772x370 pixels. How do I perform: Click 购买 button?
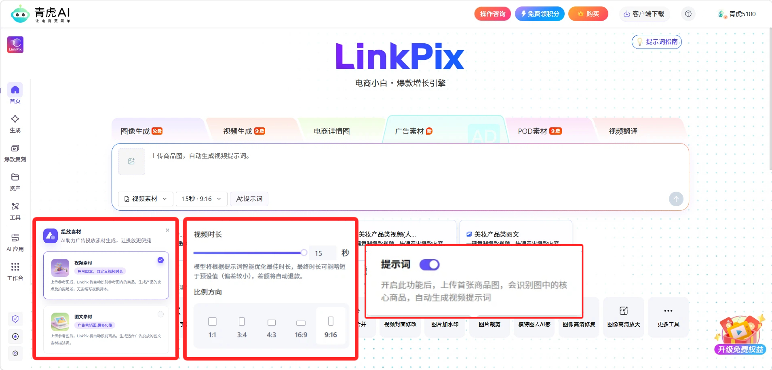click(x=588, y=14)
